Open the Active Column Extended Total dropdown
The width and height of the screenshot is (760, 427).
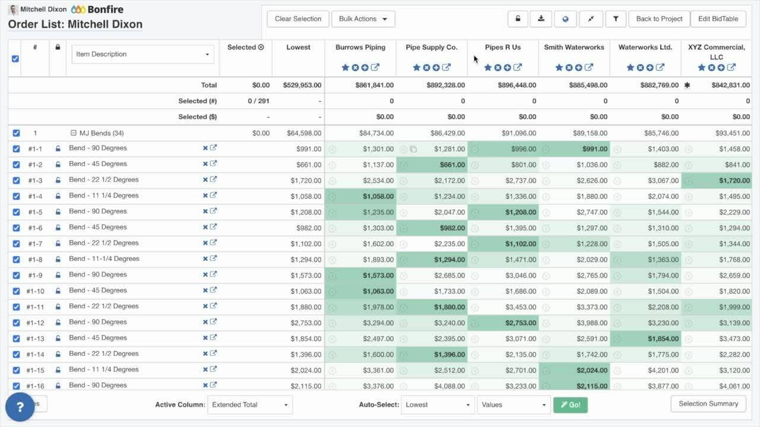click(x=250, y=405)
